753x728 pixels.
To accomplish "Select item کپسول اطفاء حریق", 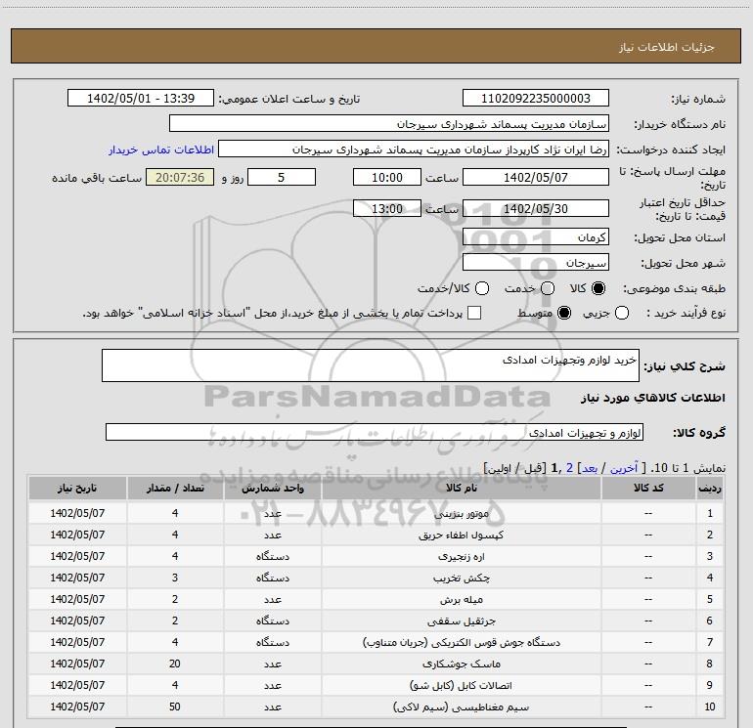I will point(461,535).
